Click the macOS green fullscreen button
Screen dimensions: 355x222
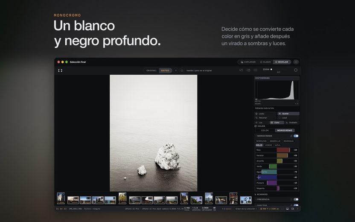(67, 62)
